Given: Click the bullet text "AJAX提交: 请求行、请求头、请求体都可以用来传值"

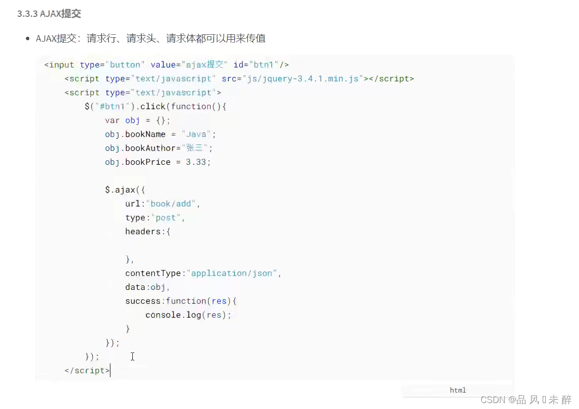Looking at the screenshot, I should (151, 38).
